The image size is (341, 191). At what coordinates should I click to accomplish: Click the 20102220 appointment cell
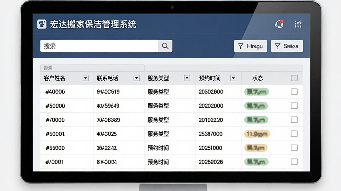click(x=211, y=120)
